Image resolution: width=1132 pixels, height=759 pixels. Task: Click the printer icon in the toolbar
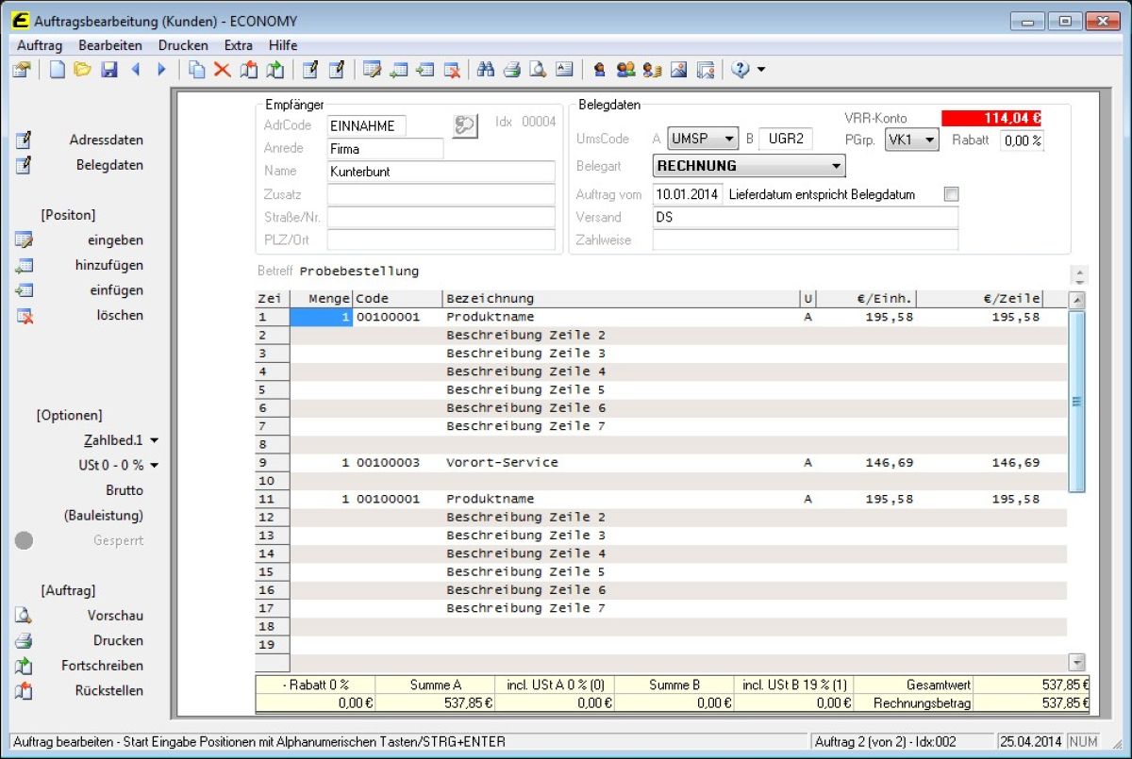coord(512,70)
